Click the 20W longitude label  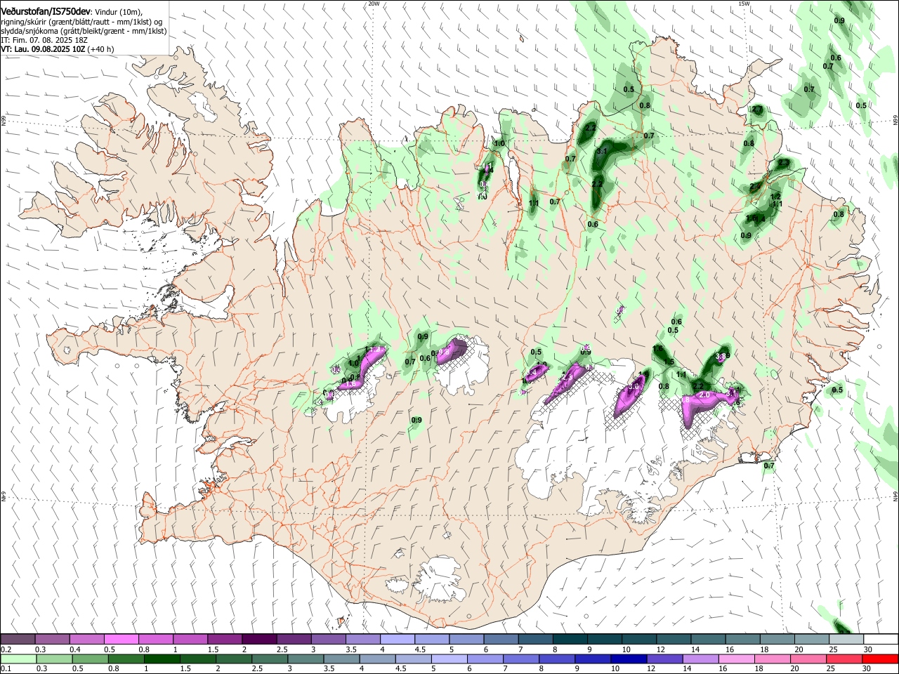point(374,3)
